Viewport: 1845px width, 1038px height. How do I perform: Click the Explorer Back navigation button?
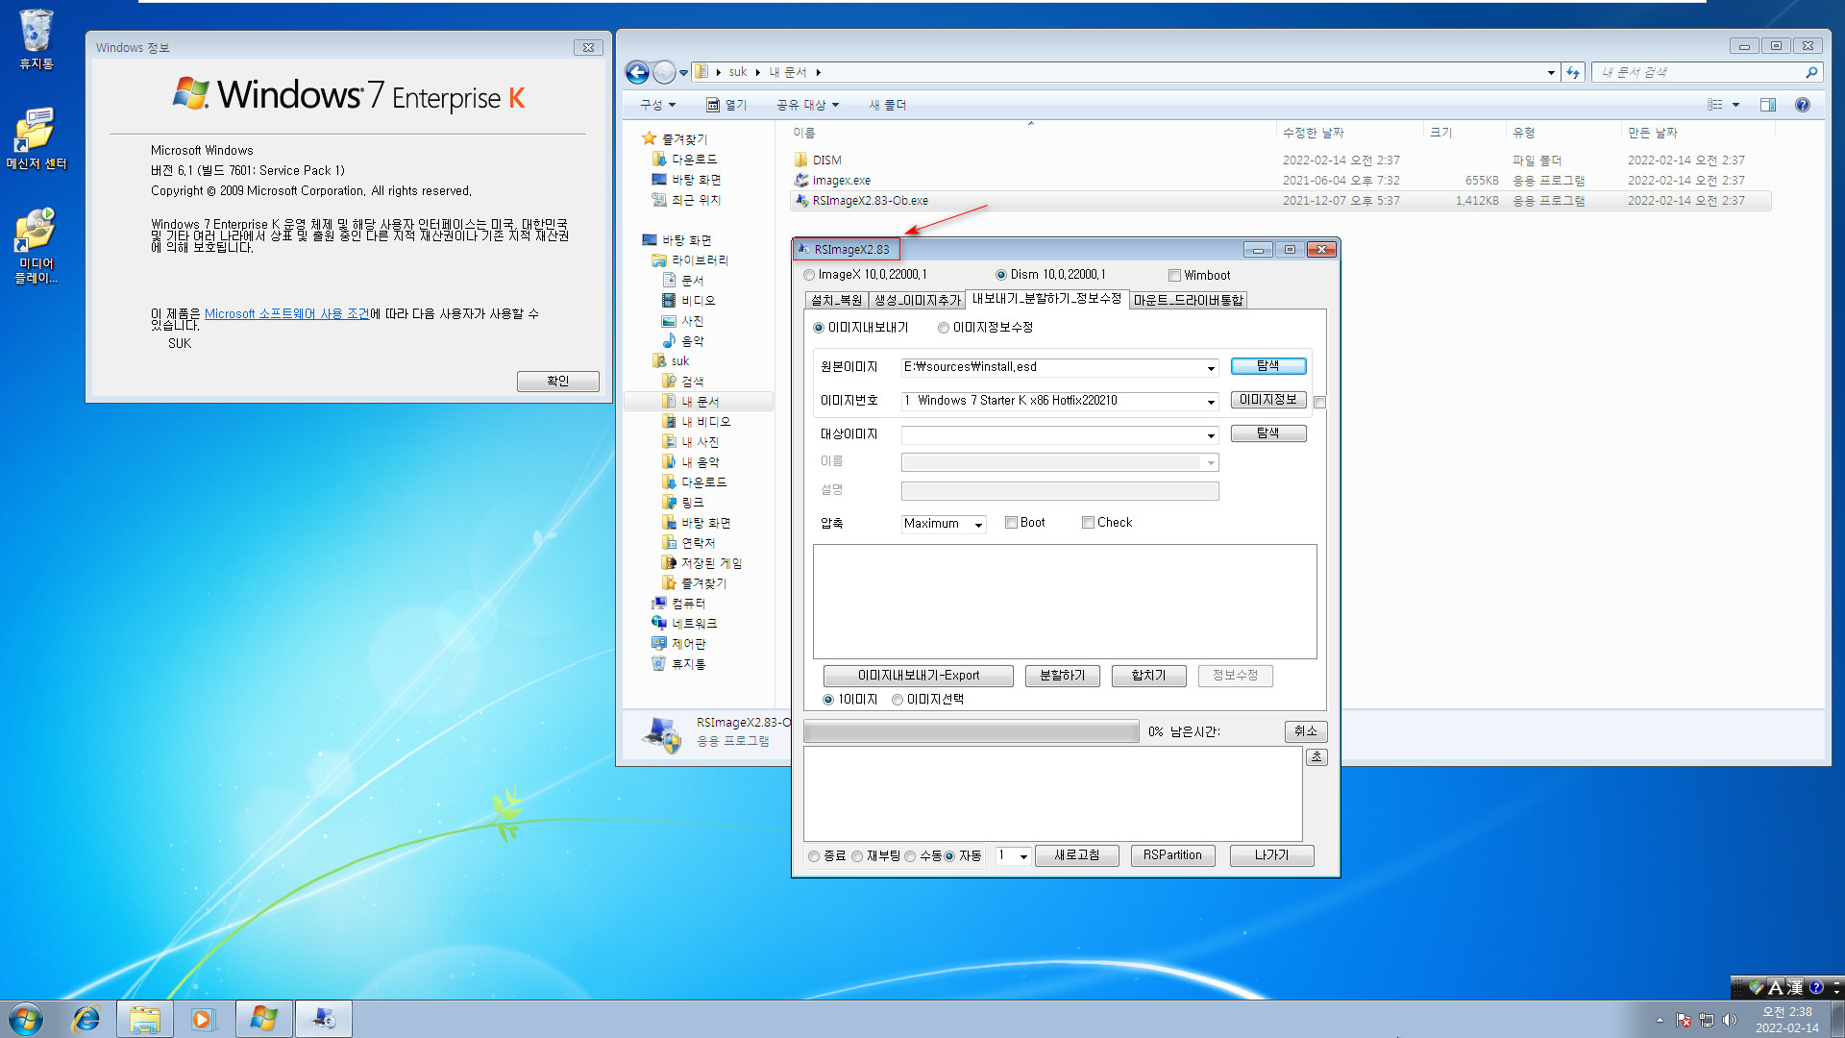636,72
